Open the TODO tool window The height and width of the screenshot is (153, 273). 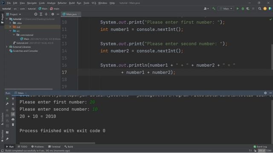tap(23, 147)
